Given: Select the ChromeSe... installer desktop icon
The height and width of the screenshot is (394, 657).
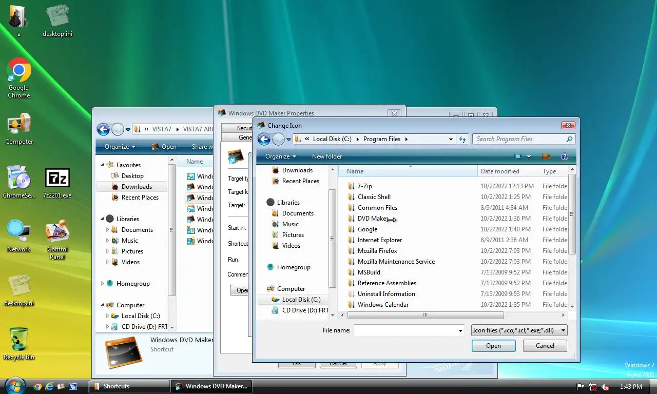Looking at the screenshot, I should click(19, 182).
